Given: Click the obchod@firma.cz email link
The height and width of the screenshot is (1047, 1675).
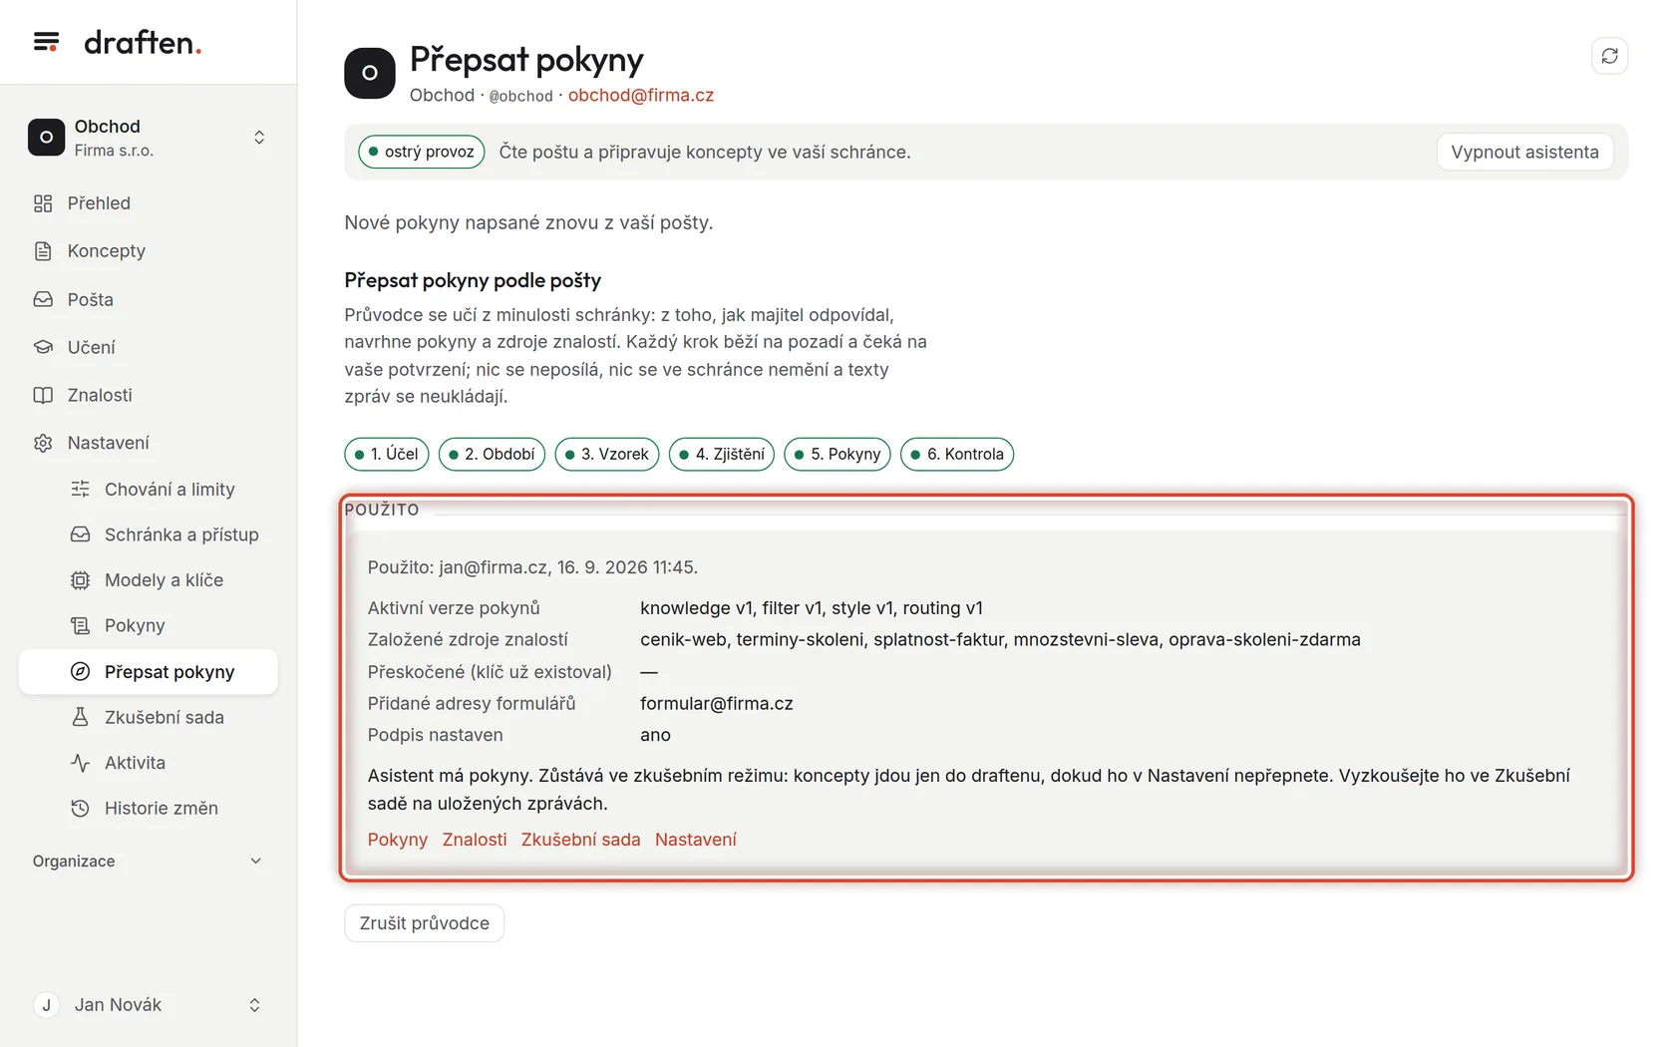Looking at the screenshot, I should (641, 96).
